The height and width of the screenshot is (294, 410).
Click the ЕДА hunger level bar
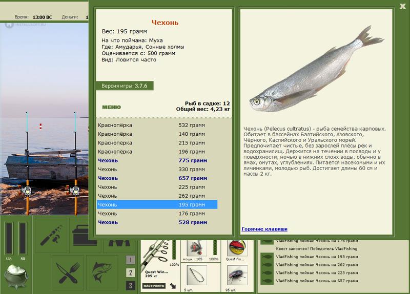pyautogui.click(x=9, y=238)
